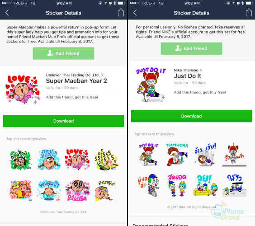This screenshot has width=255, height=226.
Task: Download Super Maeban Year 2 stickers
Action: click(63, 121)
